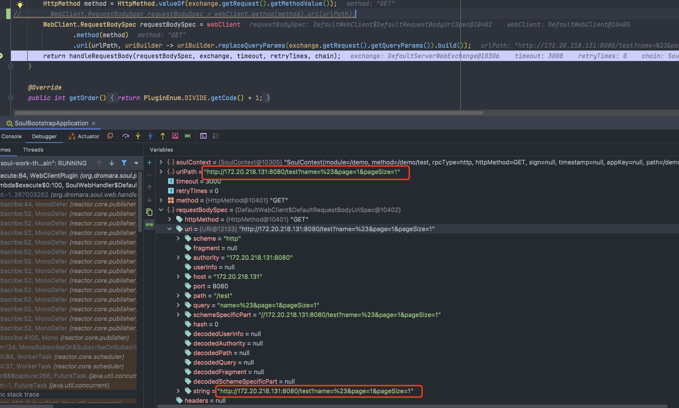This screenshot has width=679, height=408.
Task: Expand the scheme field node
Action: click(178, 238)
